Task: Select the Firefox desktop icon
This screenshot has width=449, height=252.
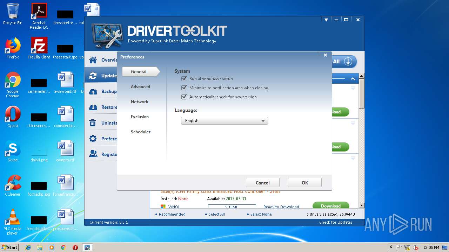Action: point(13,48)
